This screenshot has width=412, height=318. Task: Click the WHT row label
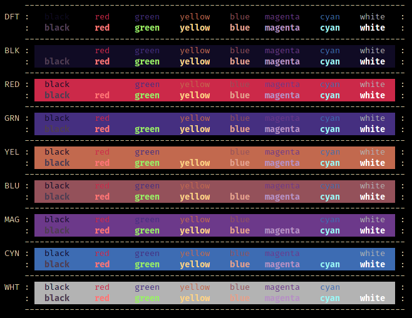tap(12, 287)
